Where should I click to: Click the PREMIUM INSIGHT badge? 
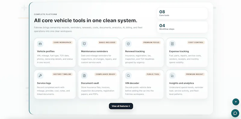pyautogui.click(x=195, y=74)
